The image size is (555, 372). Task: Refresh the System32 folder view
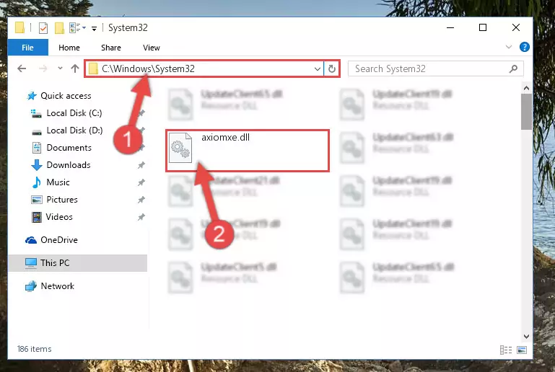332,68
